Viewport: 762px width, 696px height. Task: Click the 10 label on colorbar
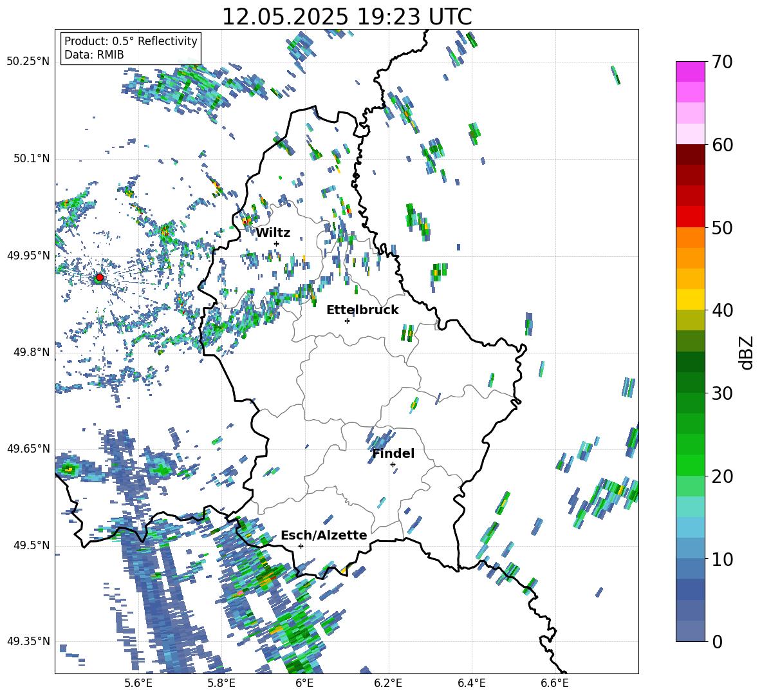722,559
